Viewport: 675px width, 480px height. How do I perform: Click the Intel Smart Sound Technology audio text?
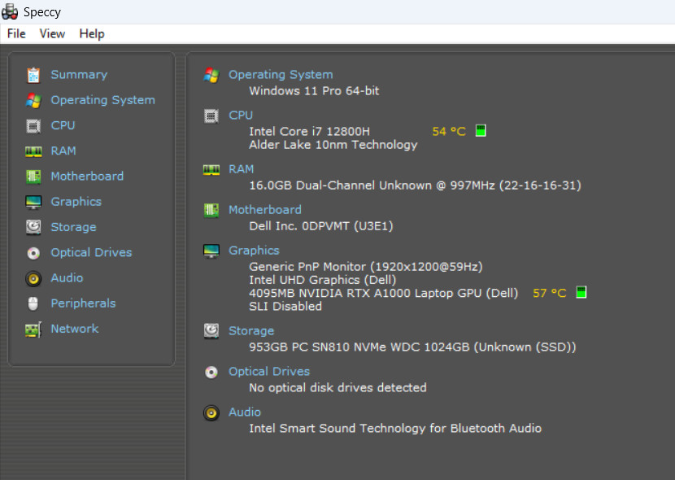click(395, 429)
